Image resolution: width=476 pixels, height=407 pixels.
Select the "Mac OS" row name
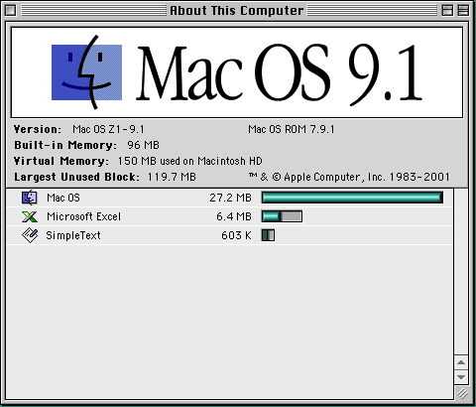(63, 198)
